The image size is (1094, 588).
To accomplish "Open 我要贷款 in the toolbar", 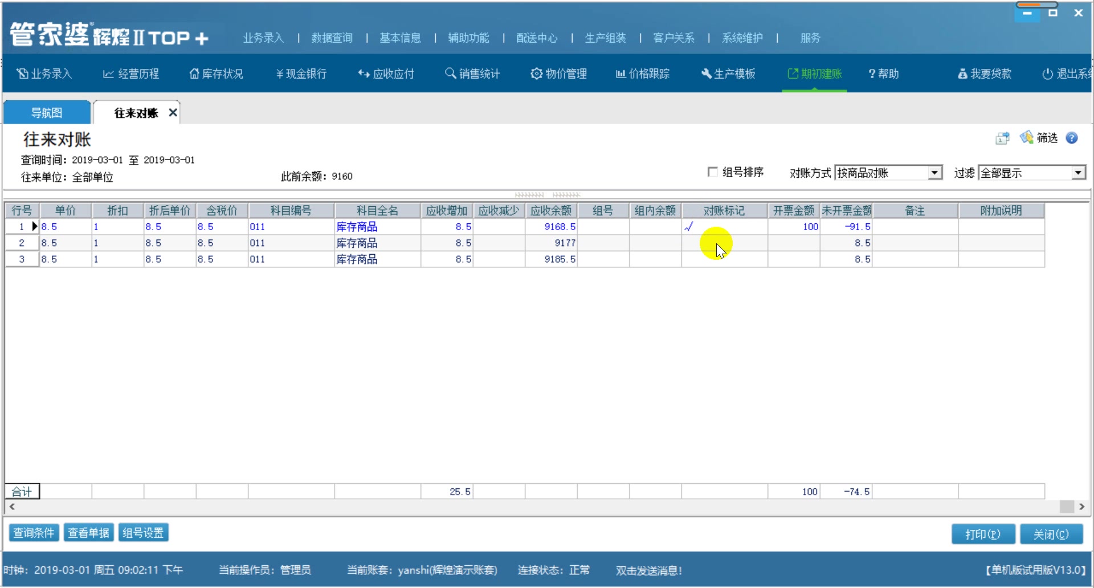I will click(985, 74).
